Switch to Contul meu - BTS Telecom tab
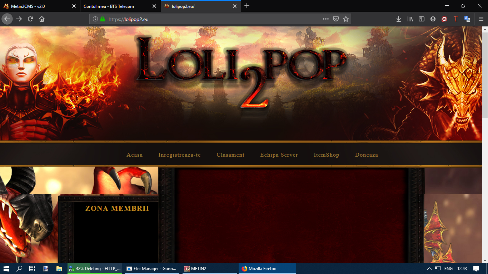Screen dimensions: 488x274 120,6
